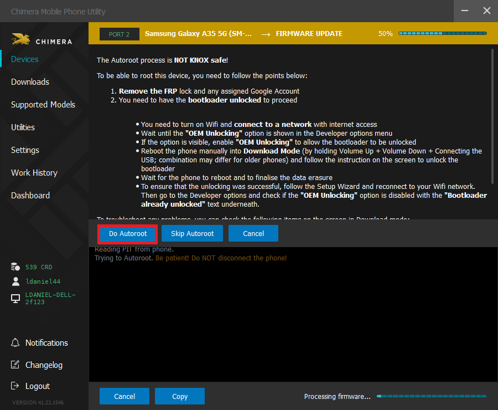The width and height of the screenshot is (498, 410).
Task: Open Work History page
Action: [x=34, y=173]
